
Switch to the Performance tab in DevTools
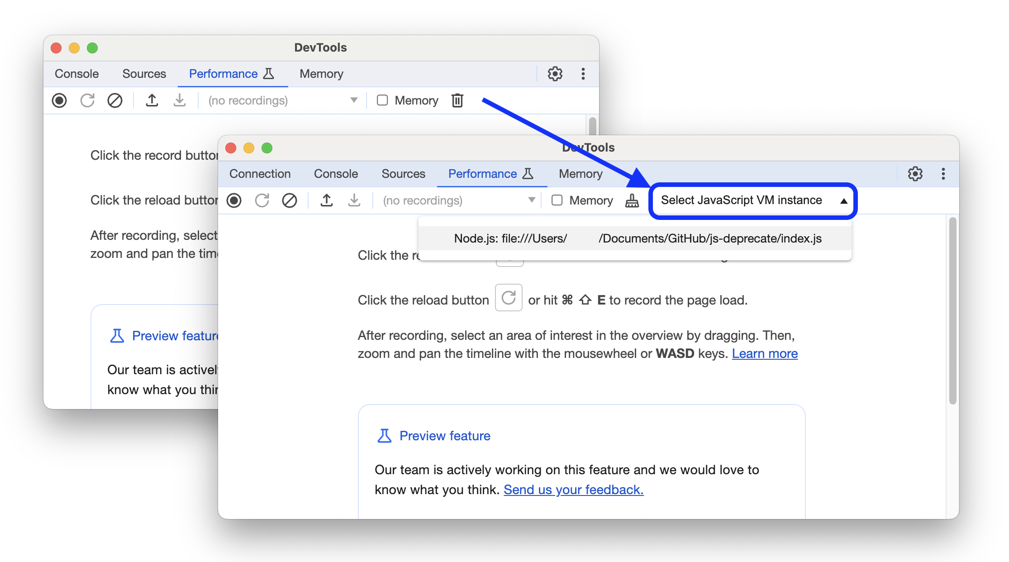(483, 174)
